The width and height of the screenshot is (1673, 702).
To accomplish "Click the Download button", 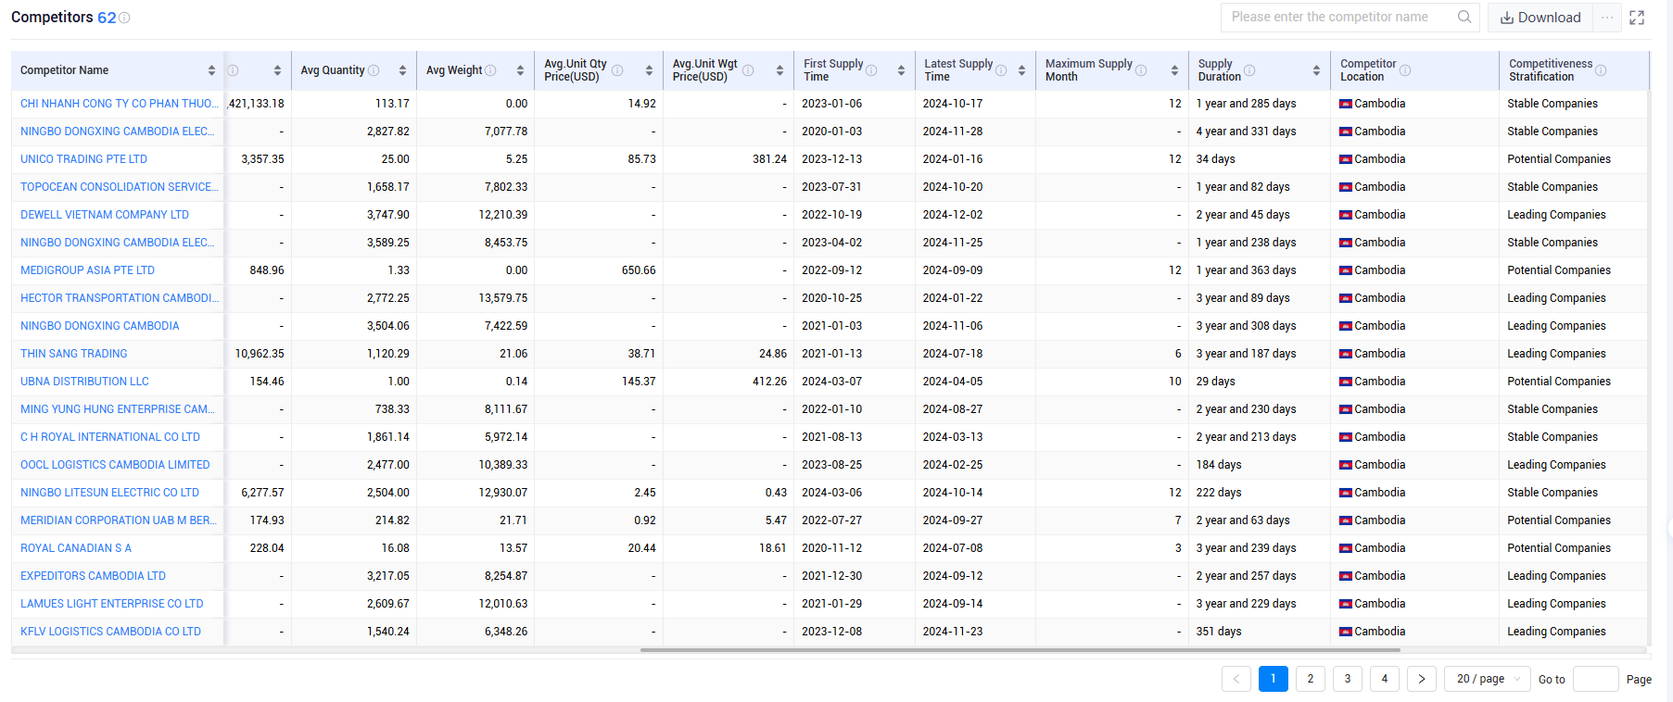I will [1540, 18].
